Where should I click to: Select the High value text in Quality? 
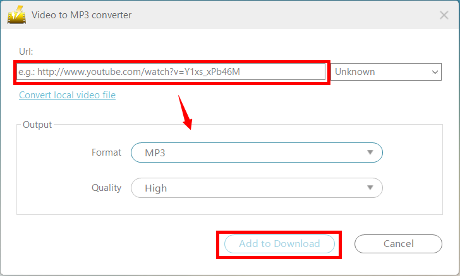click(155, 188)
